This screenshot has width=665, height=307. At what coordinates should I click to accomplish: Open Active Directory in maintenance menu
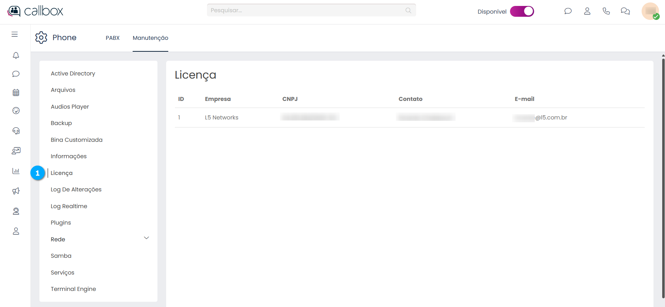73,73
